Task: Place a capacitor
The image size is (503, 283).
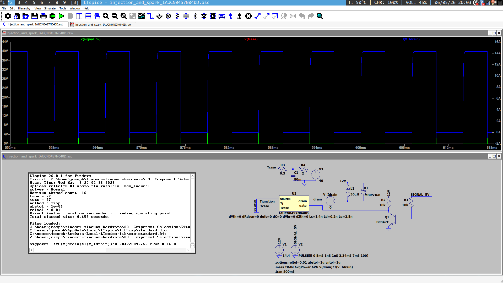Action: [x=186, y=16]
